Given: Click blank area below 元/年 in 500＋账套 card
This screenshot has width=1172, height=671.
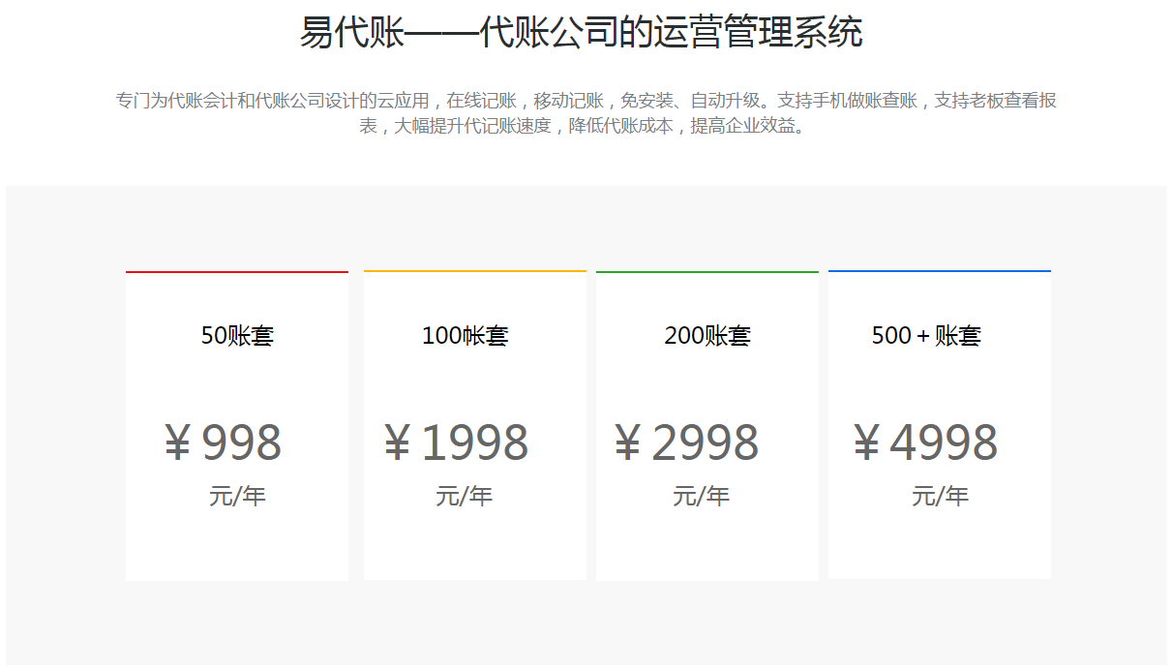Looking at the screenshot, I should click(x=940, y=547).
